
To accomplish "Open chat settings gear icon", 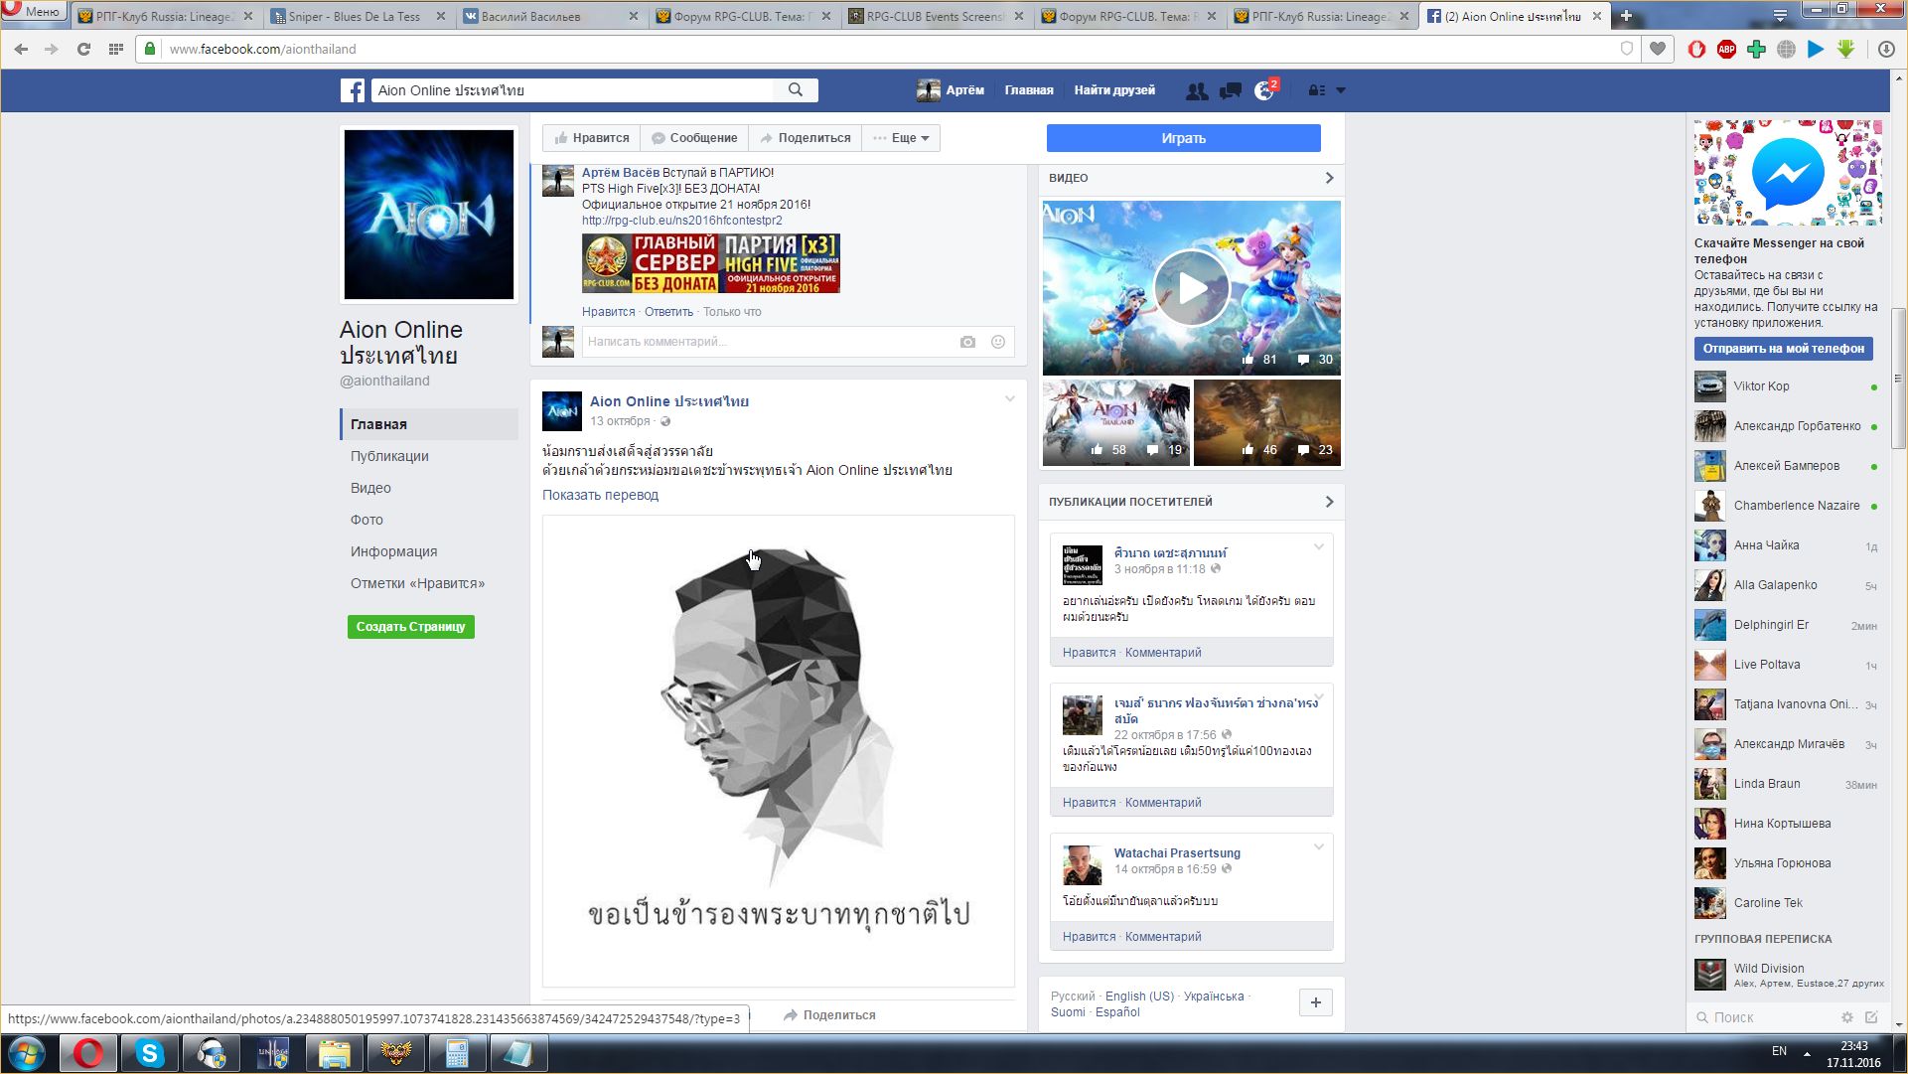I will click(1847, 1017).
